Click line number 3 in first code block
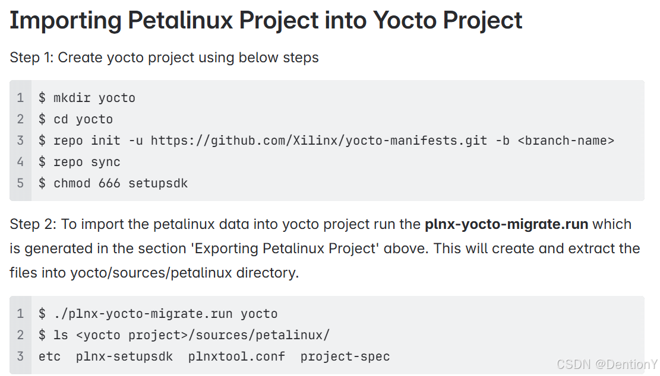 [x=20, y=141]
